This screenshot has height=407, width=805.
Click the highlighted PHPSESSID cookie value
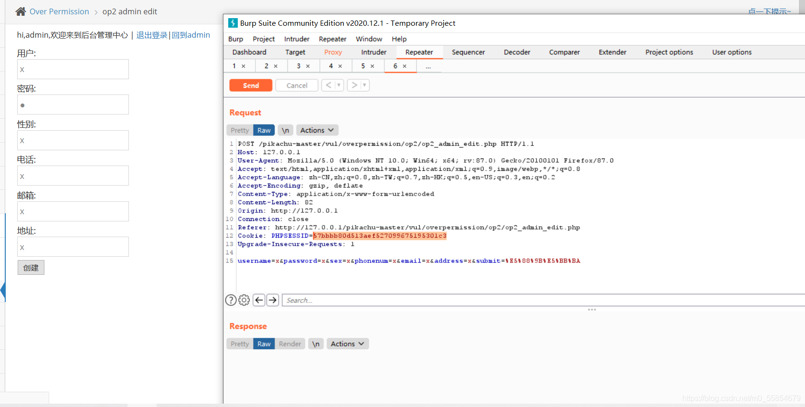pos(380,236)
